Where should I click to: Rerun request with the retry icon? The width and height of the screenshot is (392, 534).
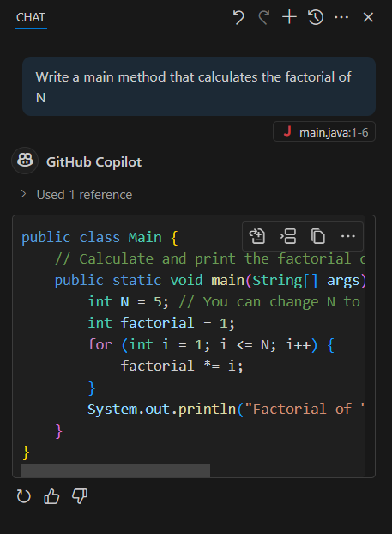[x=23, y=496]
